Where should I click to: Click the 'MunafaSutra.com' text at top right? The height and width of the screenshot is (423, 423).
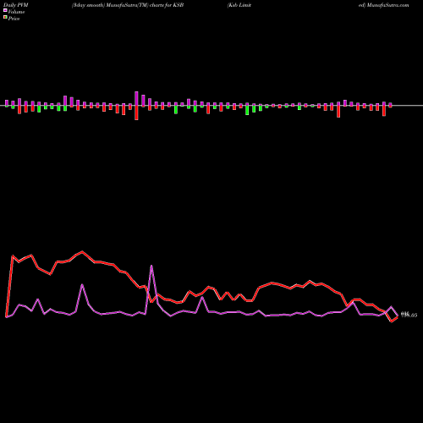388,5
